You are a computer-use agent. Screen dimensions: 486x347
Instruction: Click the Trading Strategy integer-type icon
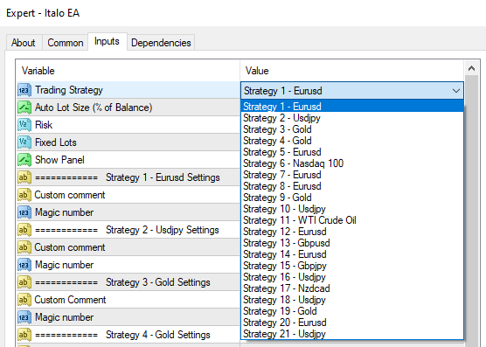tap(24, 90)
